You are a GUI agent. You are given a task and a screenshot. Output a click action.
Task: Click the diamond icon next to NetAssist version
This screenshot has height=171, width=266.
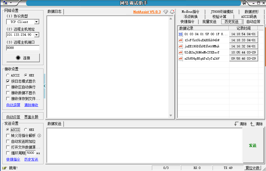[x=166, y=12]
